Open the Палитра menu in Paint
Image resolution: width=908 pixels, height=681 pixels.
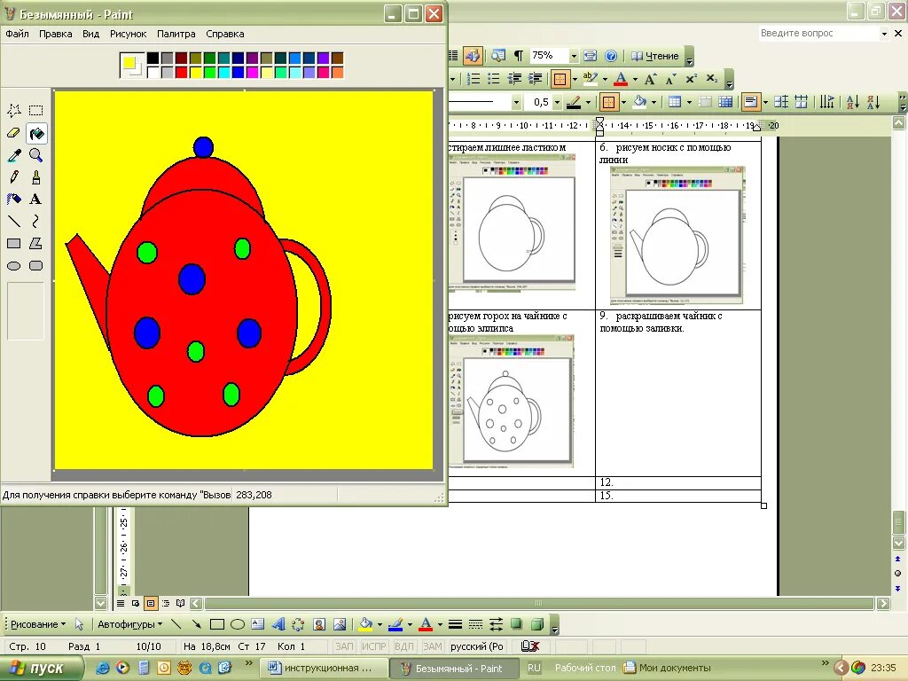point(176,34)
